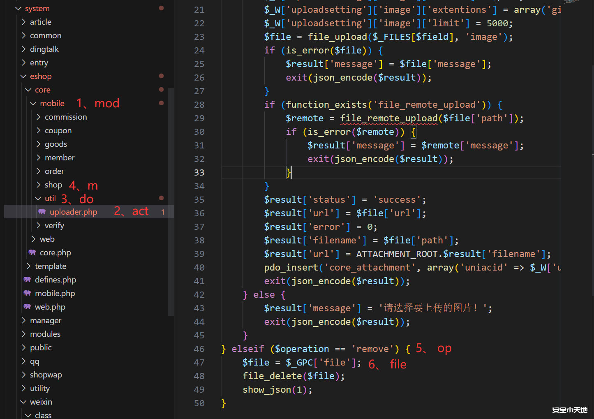Click the explorer panel vertical scrollbar
Viewport: 594px width, 419px height.
(171, 201)
